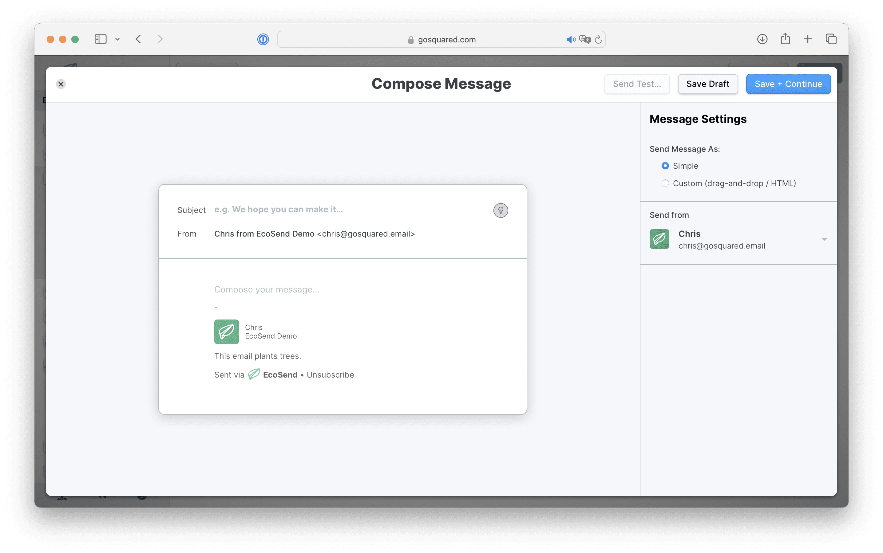Click Save + Continue button
This screenshot has height=553, width=883.
pyautogui.click(x=788, y=84)
